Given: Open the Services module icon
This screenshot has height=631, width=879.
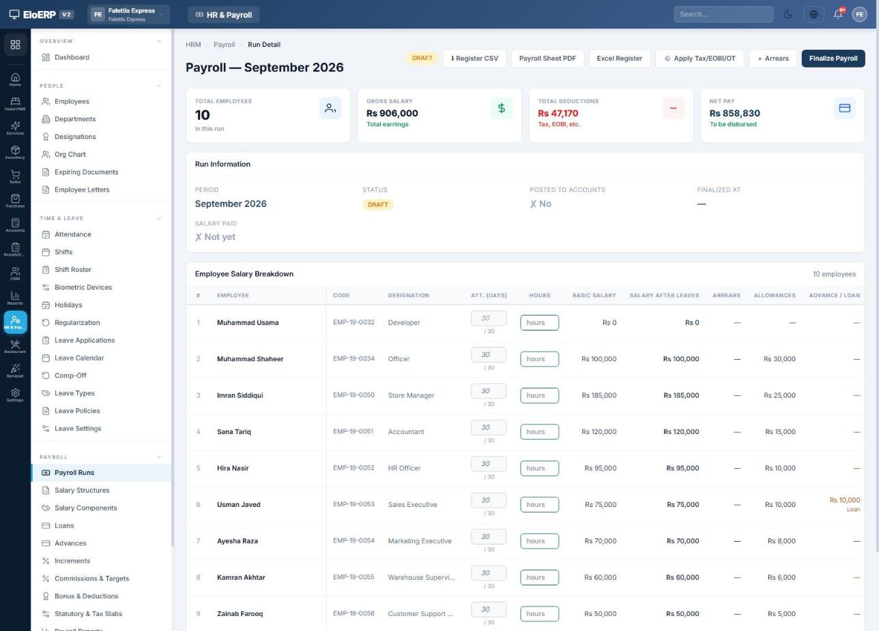Looking at the screenshot, I should [15, 128].
